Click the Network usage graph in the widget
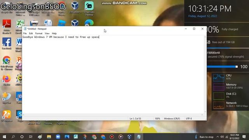249x140 pixels. [x=219, y=105]
